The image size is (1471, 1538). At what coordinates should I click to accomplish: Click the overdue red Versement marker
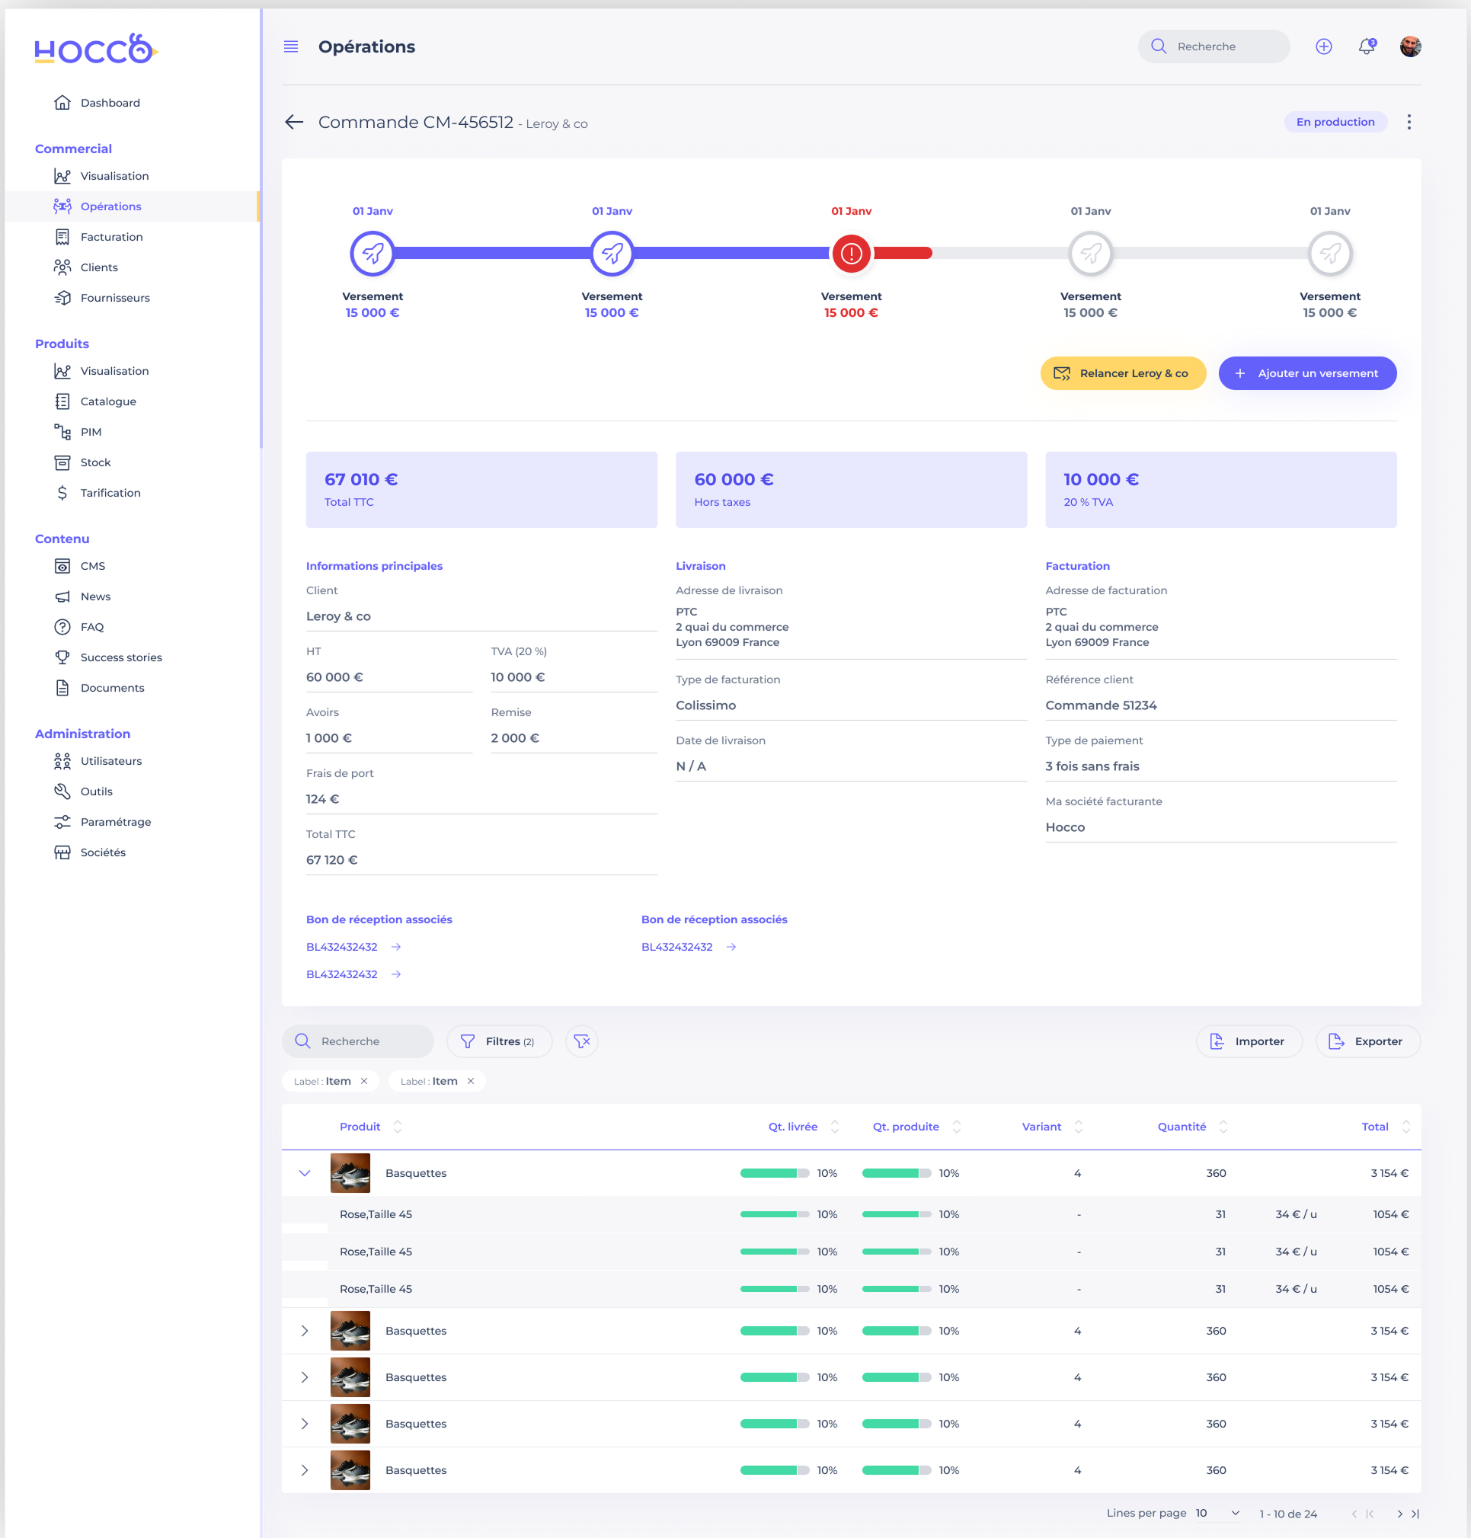pyautogui.click(x=851, y=253)
